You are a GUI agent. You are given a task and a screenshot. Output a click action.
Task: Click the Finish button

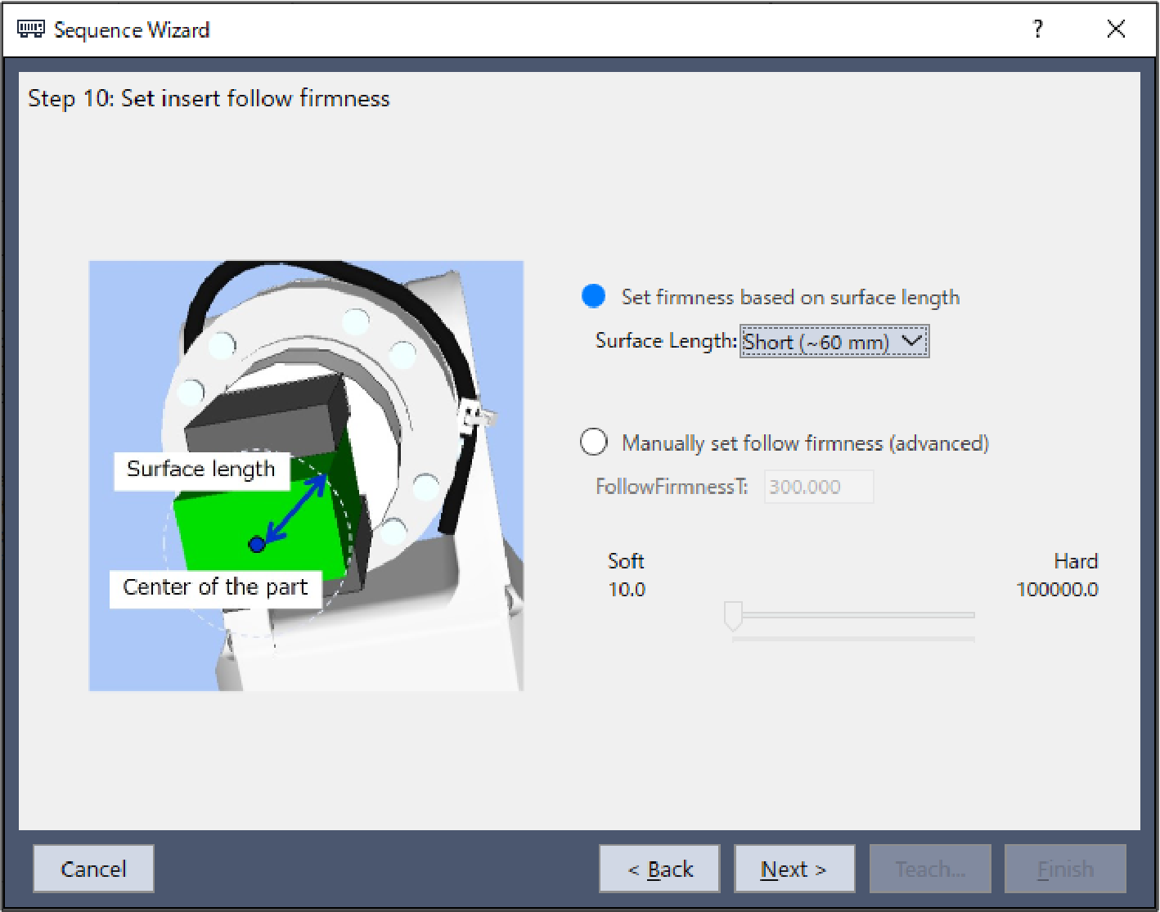coord(1065,869)
